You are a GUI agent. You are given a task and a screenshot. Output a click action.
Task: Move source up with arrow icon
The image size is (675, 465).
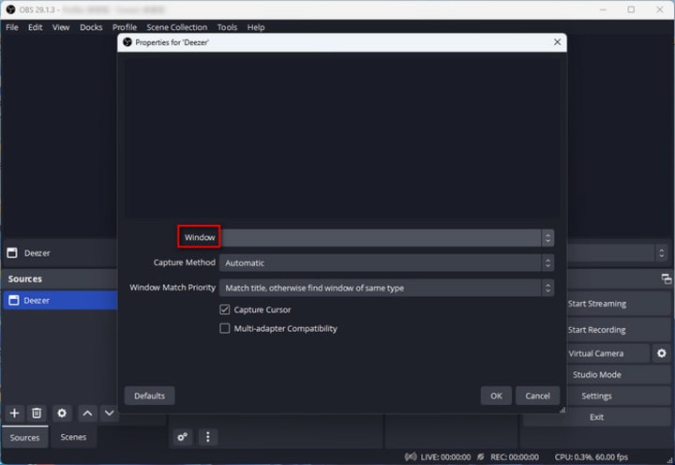[x=87, y=413]
